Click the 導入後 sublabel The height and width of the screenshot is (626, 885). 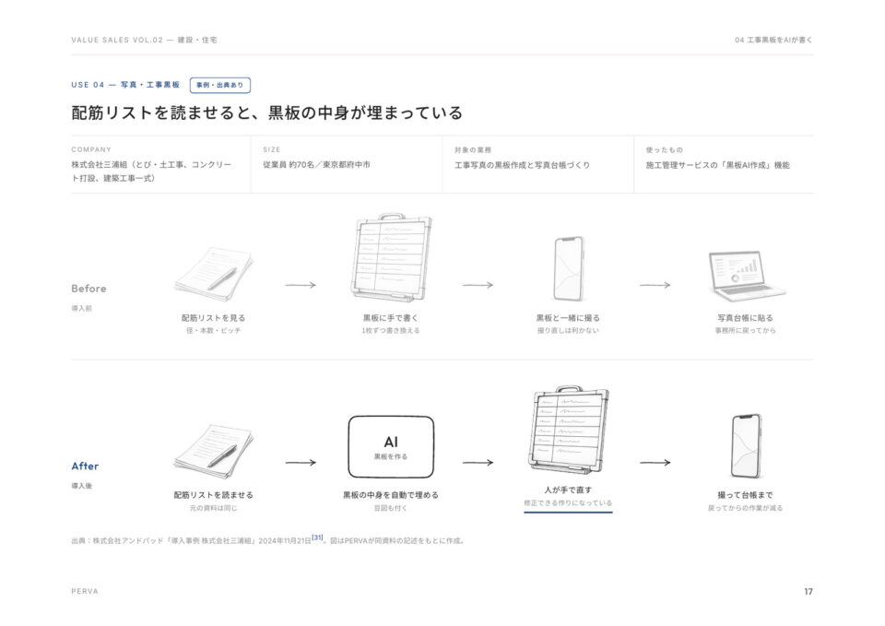(x=82, y=486)
